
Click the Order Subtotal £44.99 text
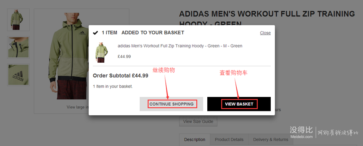(x=120, y=76)
